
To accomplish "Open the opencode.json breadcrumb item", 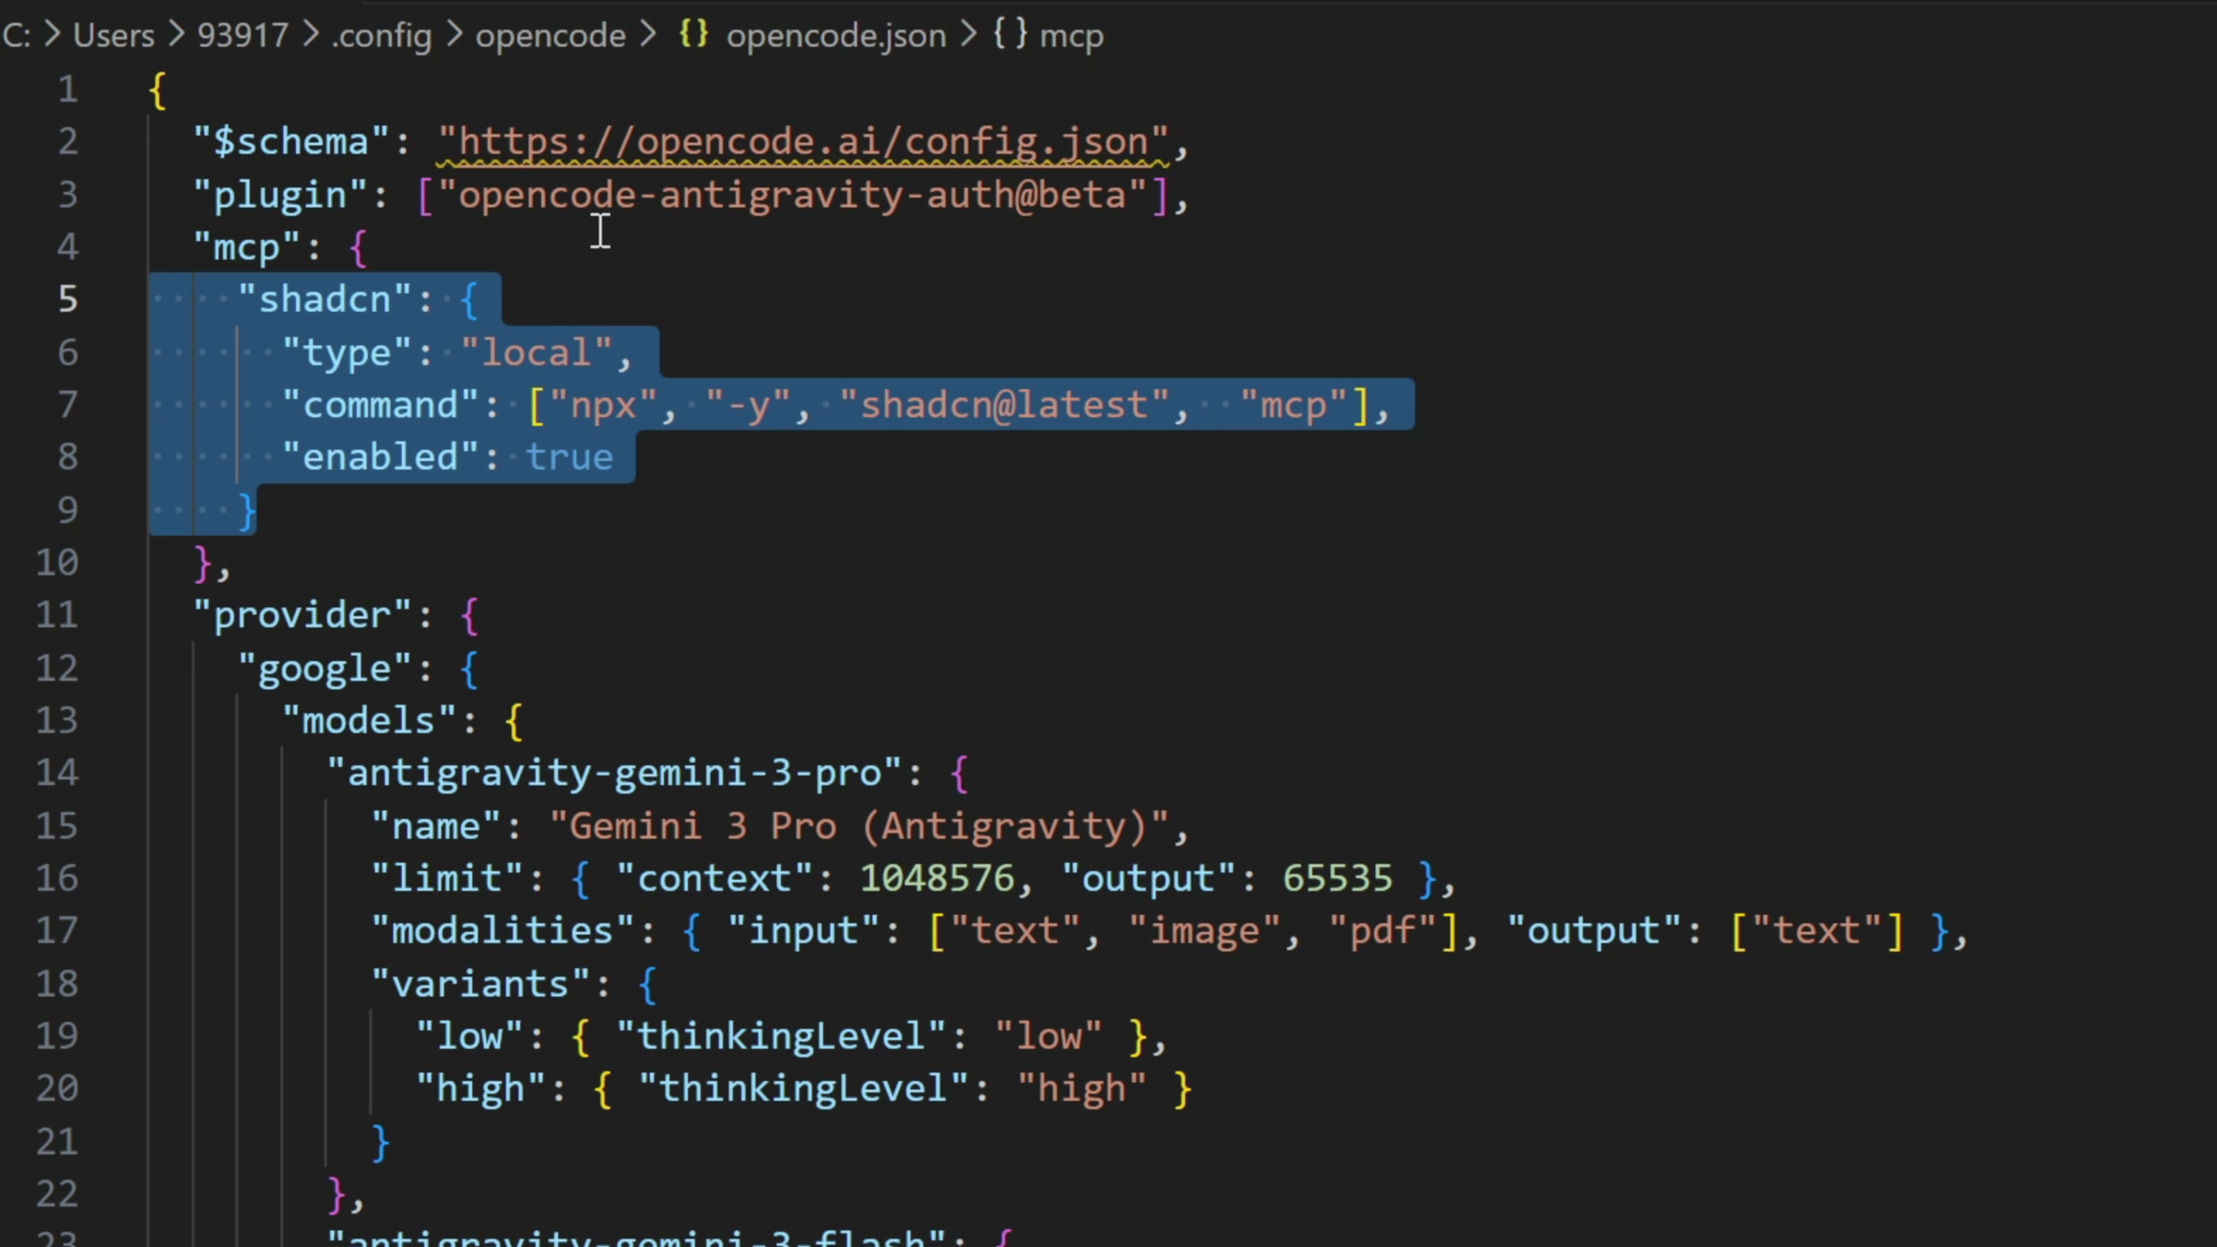I will click(x=835, y=36).
